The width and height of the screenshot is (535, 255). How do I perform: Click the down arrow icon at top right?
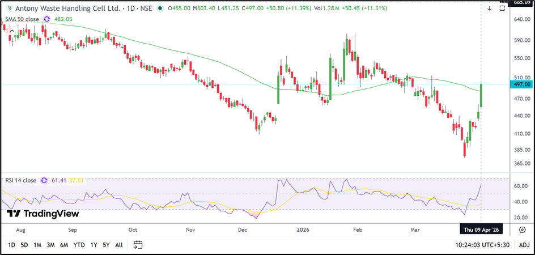point(489,9)
